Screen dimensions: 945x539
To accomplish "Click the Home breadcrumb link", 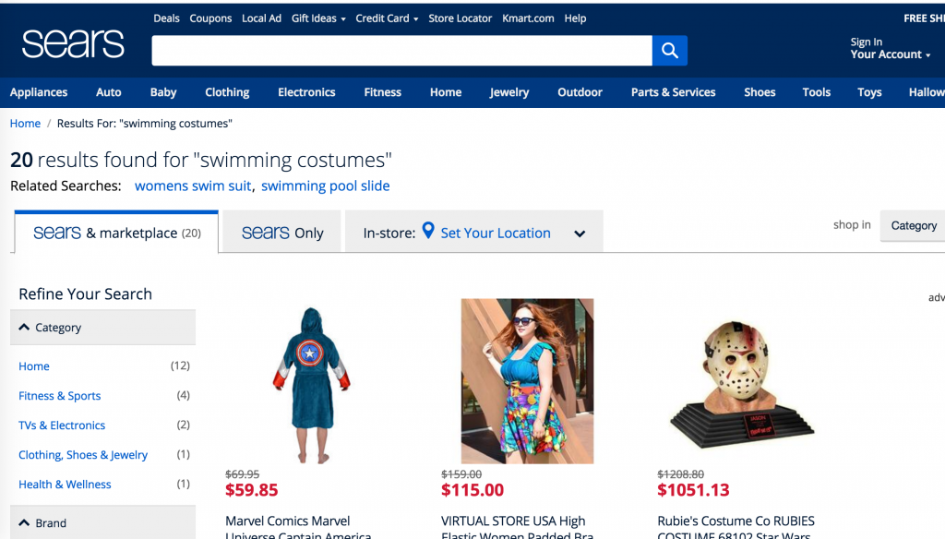I will pyautogui.click(x=25, y=123).
